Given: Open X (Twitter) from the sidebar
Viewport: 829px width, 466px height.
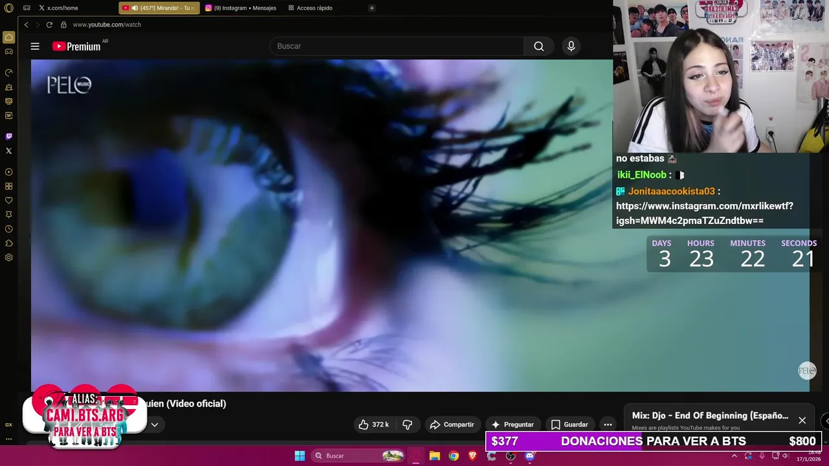Looking at the screenshot, I should pos(8,151).
